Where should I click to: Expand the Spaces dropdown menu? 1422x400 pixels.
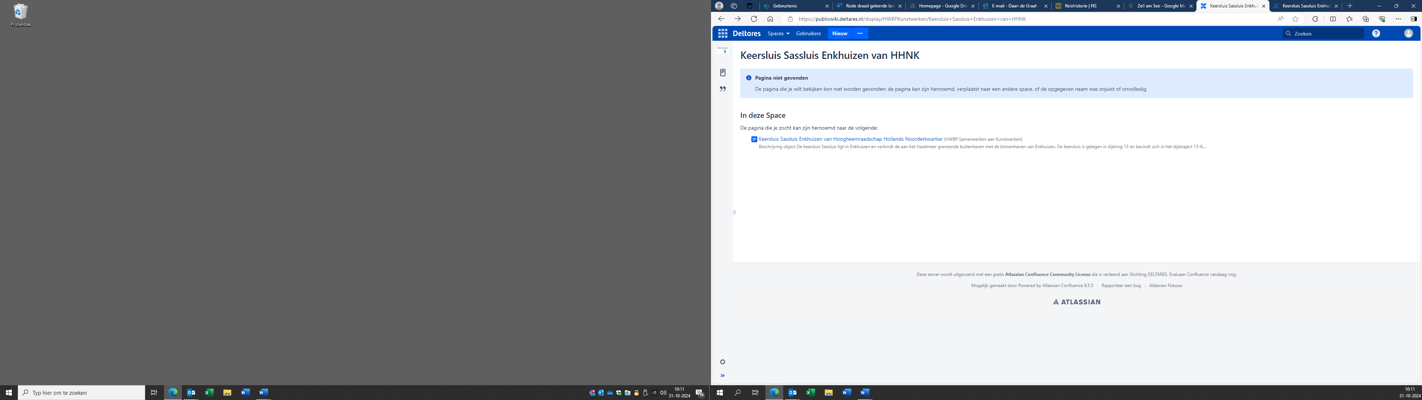(x=778, y=34)
